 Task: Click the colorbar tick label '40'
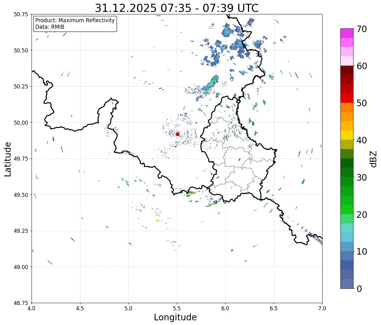tap(361, 140)
